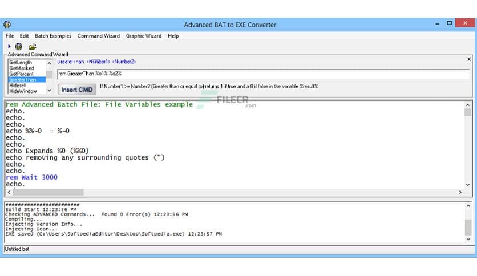
Task: Close the Advanced Command Wizard panel
Action: point(469,59)
